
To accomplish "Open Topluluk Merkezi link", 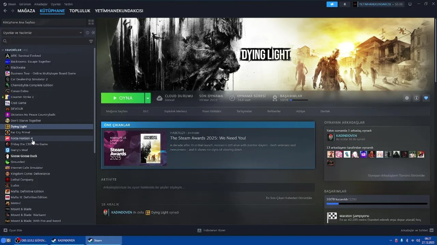I will click(175, 111).
